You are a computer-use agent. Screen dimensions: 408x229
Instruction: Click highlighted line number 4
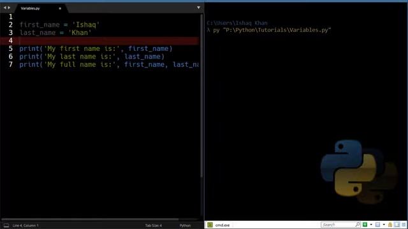[x=10, y=41]
